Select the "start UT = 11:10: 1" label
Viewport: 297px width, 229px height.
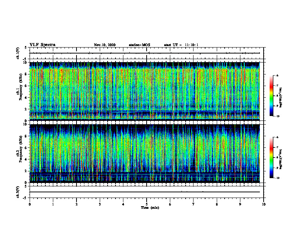[181, 45]
